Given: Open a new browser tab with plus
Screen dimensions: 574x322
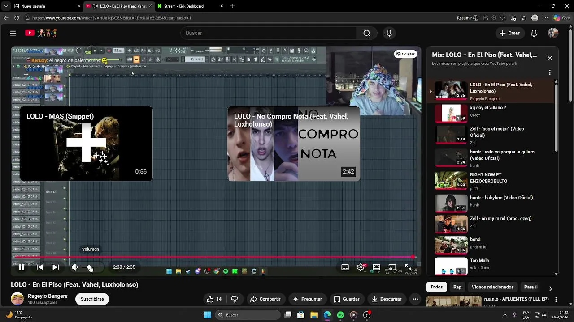Looking at the screenshot, I should click(232, 6).
